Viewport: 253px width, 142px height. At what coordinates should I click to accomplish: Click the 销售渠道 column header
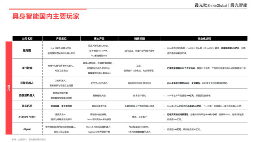click(140, 39)
